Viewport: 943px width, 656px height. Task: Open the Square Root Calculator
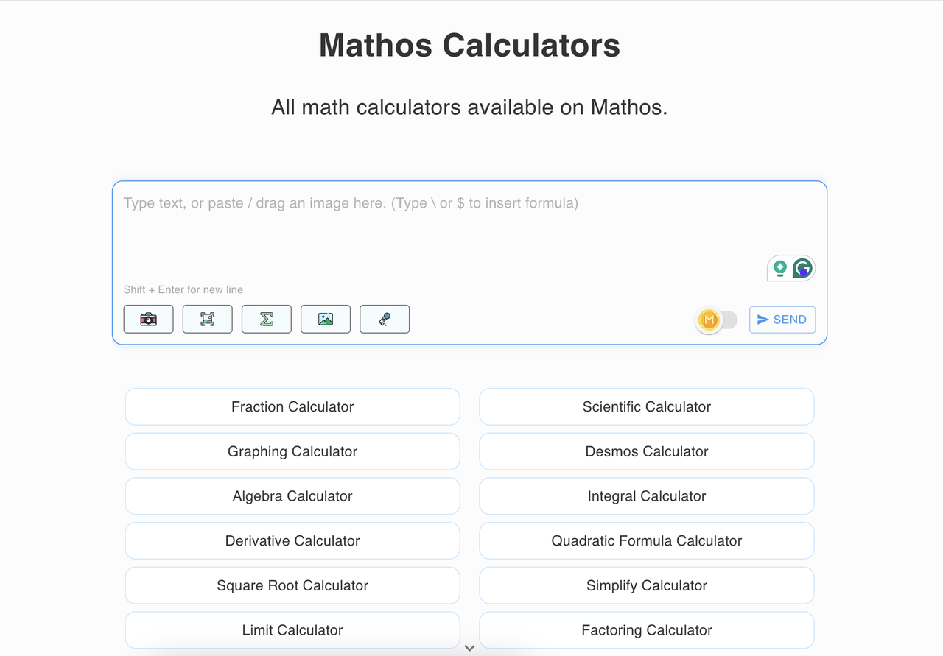click(292, 585)
